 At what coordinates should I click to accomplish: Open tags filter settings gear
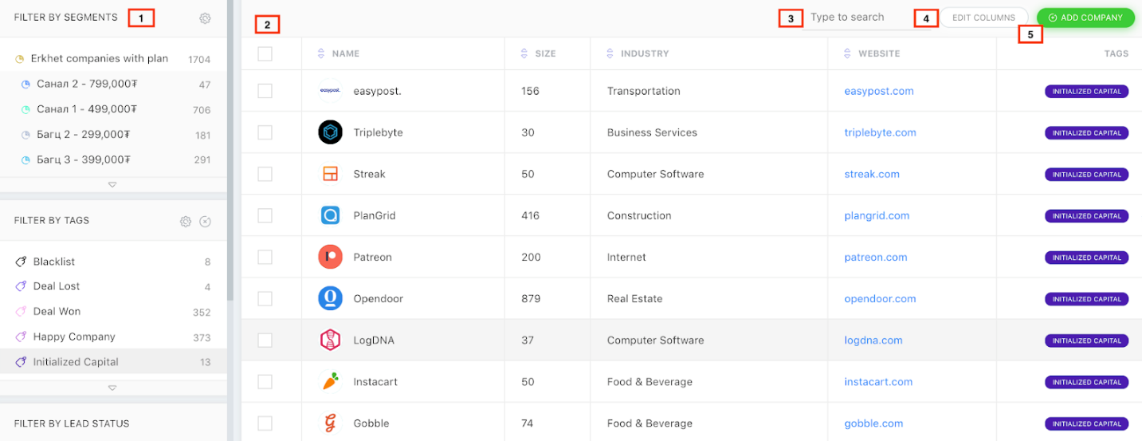[x=186, y=222]
